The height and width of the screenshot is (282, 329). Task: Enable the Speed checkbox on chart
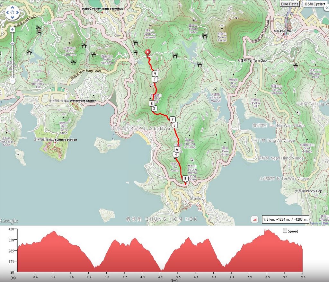[x=285, y=231]
